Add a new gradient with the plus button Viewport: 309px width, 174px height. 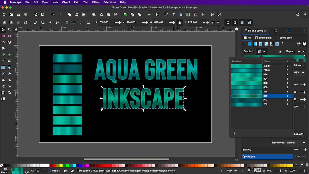click(x=234, y=133)
